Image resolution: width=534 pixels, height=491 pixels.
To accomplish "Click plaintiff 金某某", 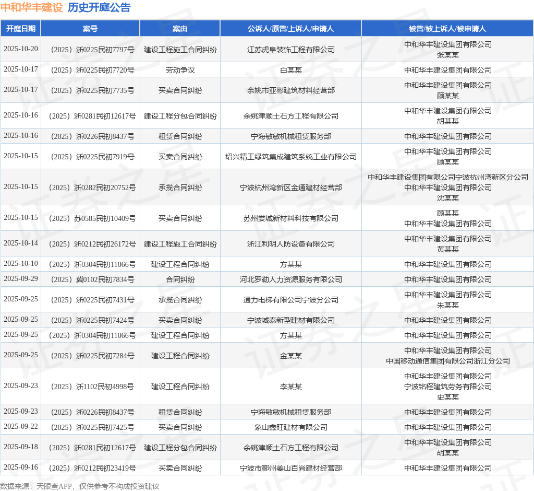I will [291, 356].
